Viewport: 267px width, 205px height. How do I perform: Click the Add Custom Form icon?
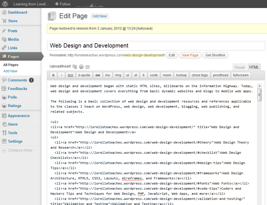click(x=87, y=66)
